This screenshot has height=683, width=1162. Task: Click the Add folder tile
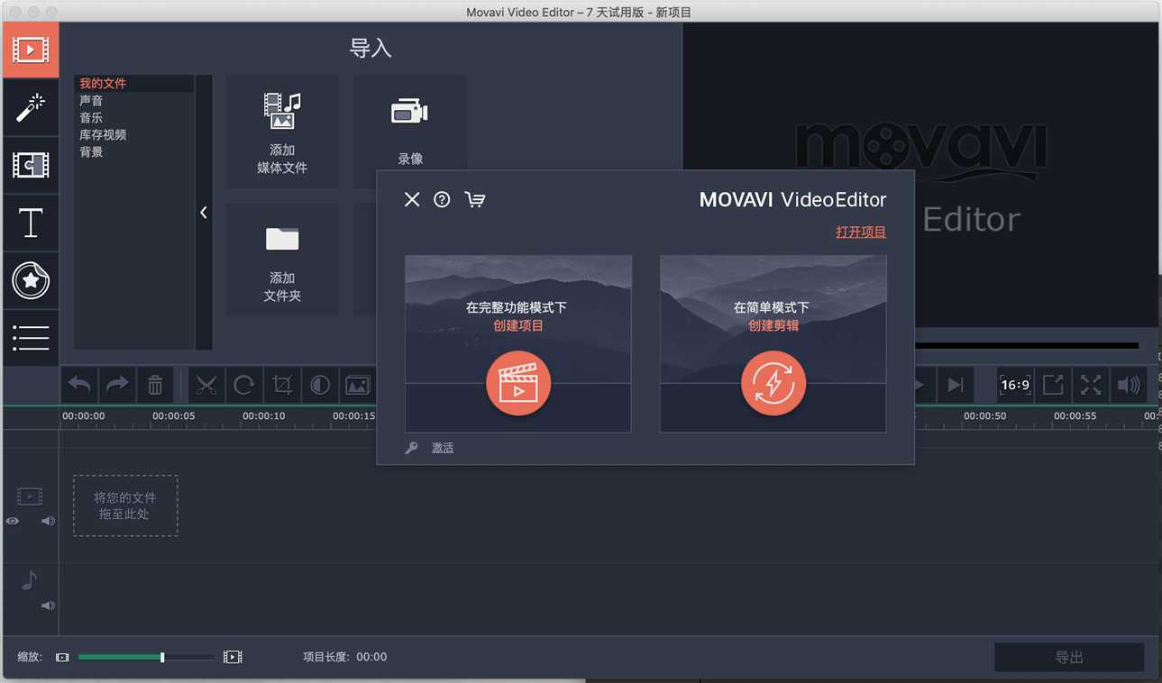[282, 260]
